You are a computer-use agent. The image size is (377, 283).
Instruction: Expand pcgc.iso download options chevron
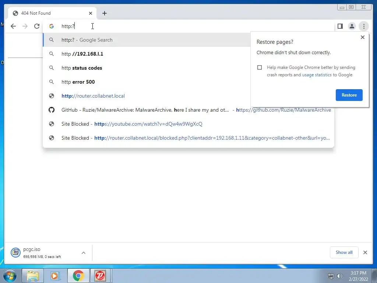(84, 253)
